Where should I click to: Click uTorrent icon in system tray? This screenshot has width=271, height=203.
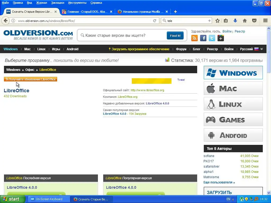pos(242,199)
